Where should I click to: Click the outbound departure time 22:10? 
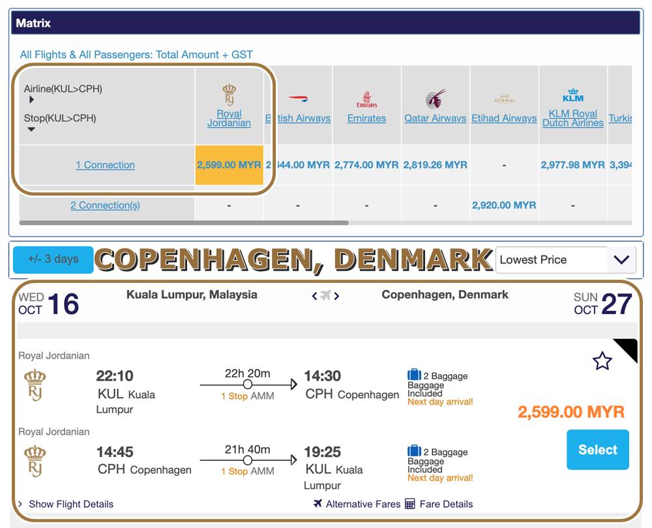[x=115, y=376]
